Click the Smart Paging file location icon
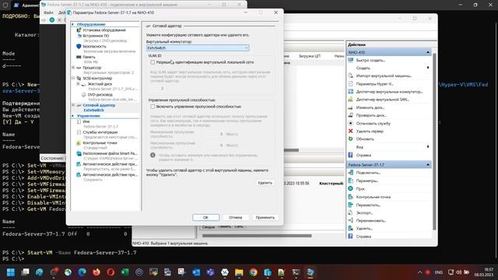Image resolution: width=498 pixels, height=280 pixels. pyautogui.click(x=79, y=153)
